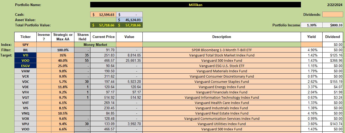The width and height of the screenshot is (345, 133).
Task: Click the SPY index ticker cell
Action: tap(25, 45)
